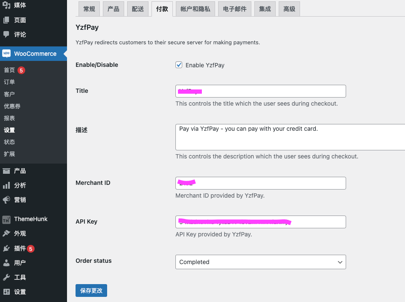The height and width of the screenshot is (302, 405).
Task: Switch to the 高级 advanced tab
Action: pyautogui.click(x=289, y=9)
